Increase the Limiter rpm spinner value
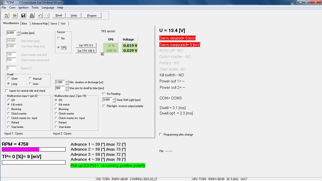Image resolution: width=322 pixels, height=181 pixels. click(18, 31)
